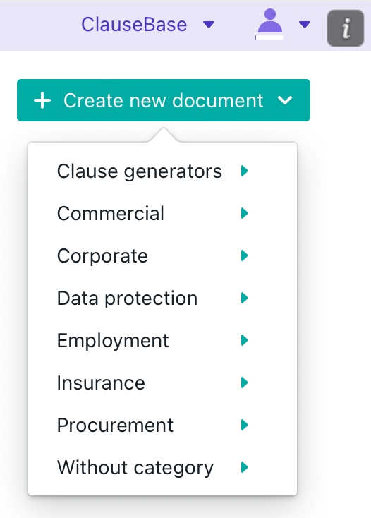Open the Data protection category
Viewport: 371px width, 518px height.
pyautogui.click(x=162, y=298)
